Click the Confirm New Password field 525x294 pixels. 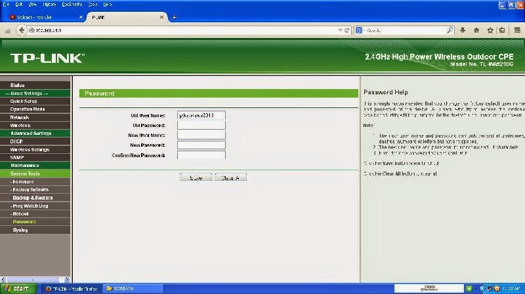(x=201, y=155)
